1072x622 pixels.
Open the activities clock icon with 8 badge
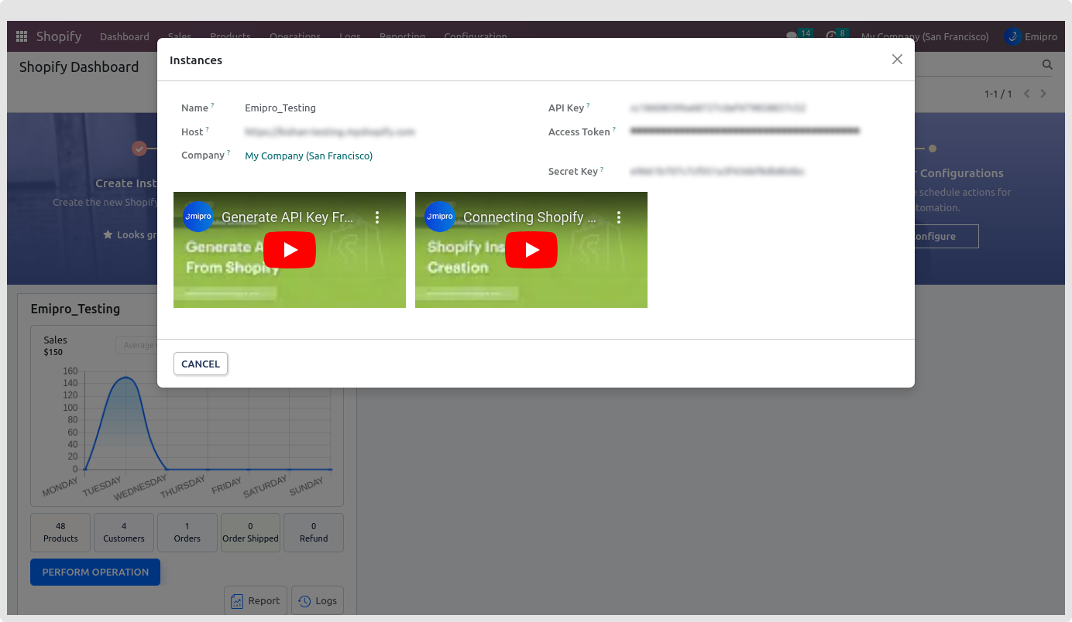point(837,36)
